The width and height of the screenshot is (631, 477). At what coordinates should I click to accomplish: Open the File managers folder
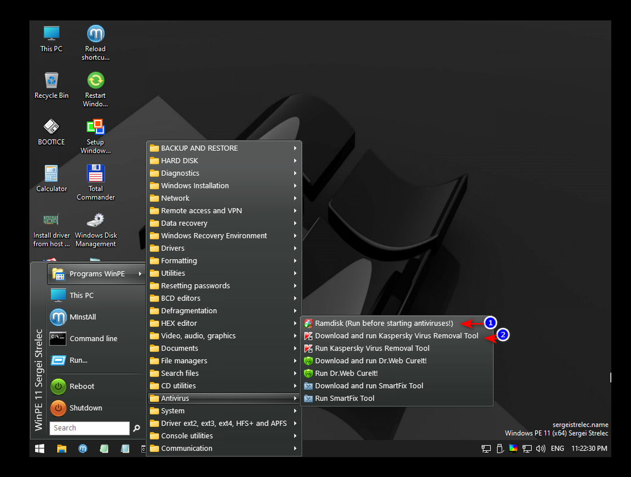pyautogui.click(x=224, y=361)
